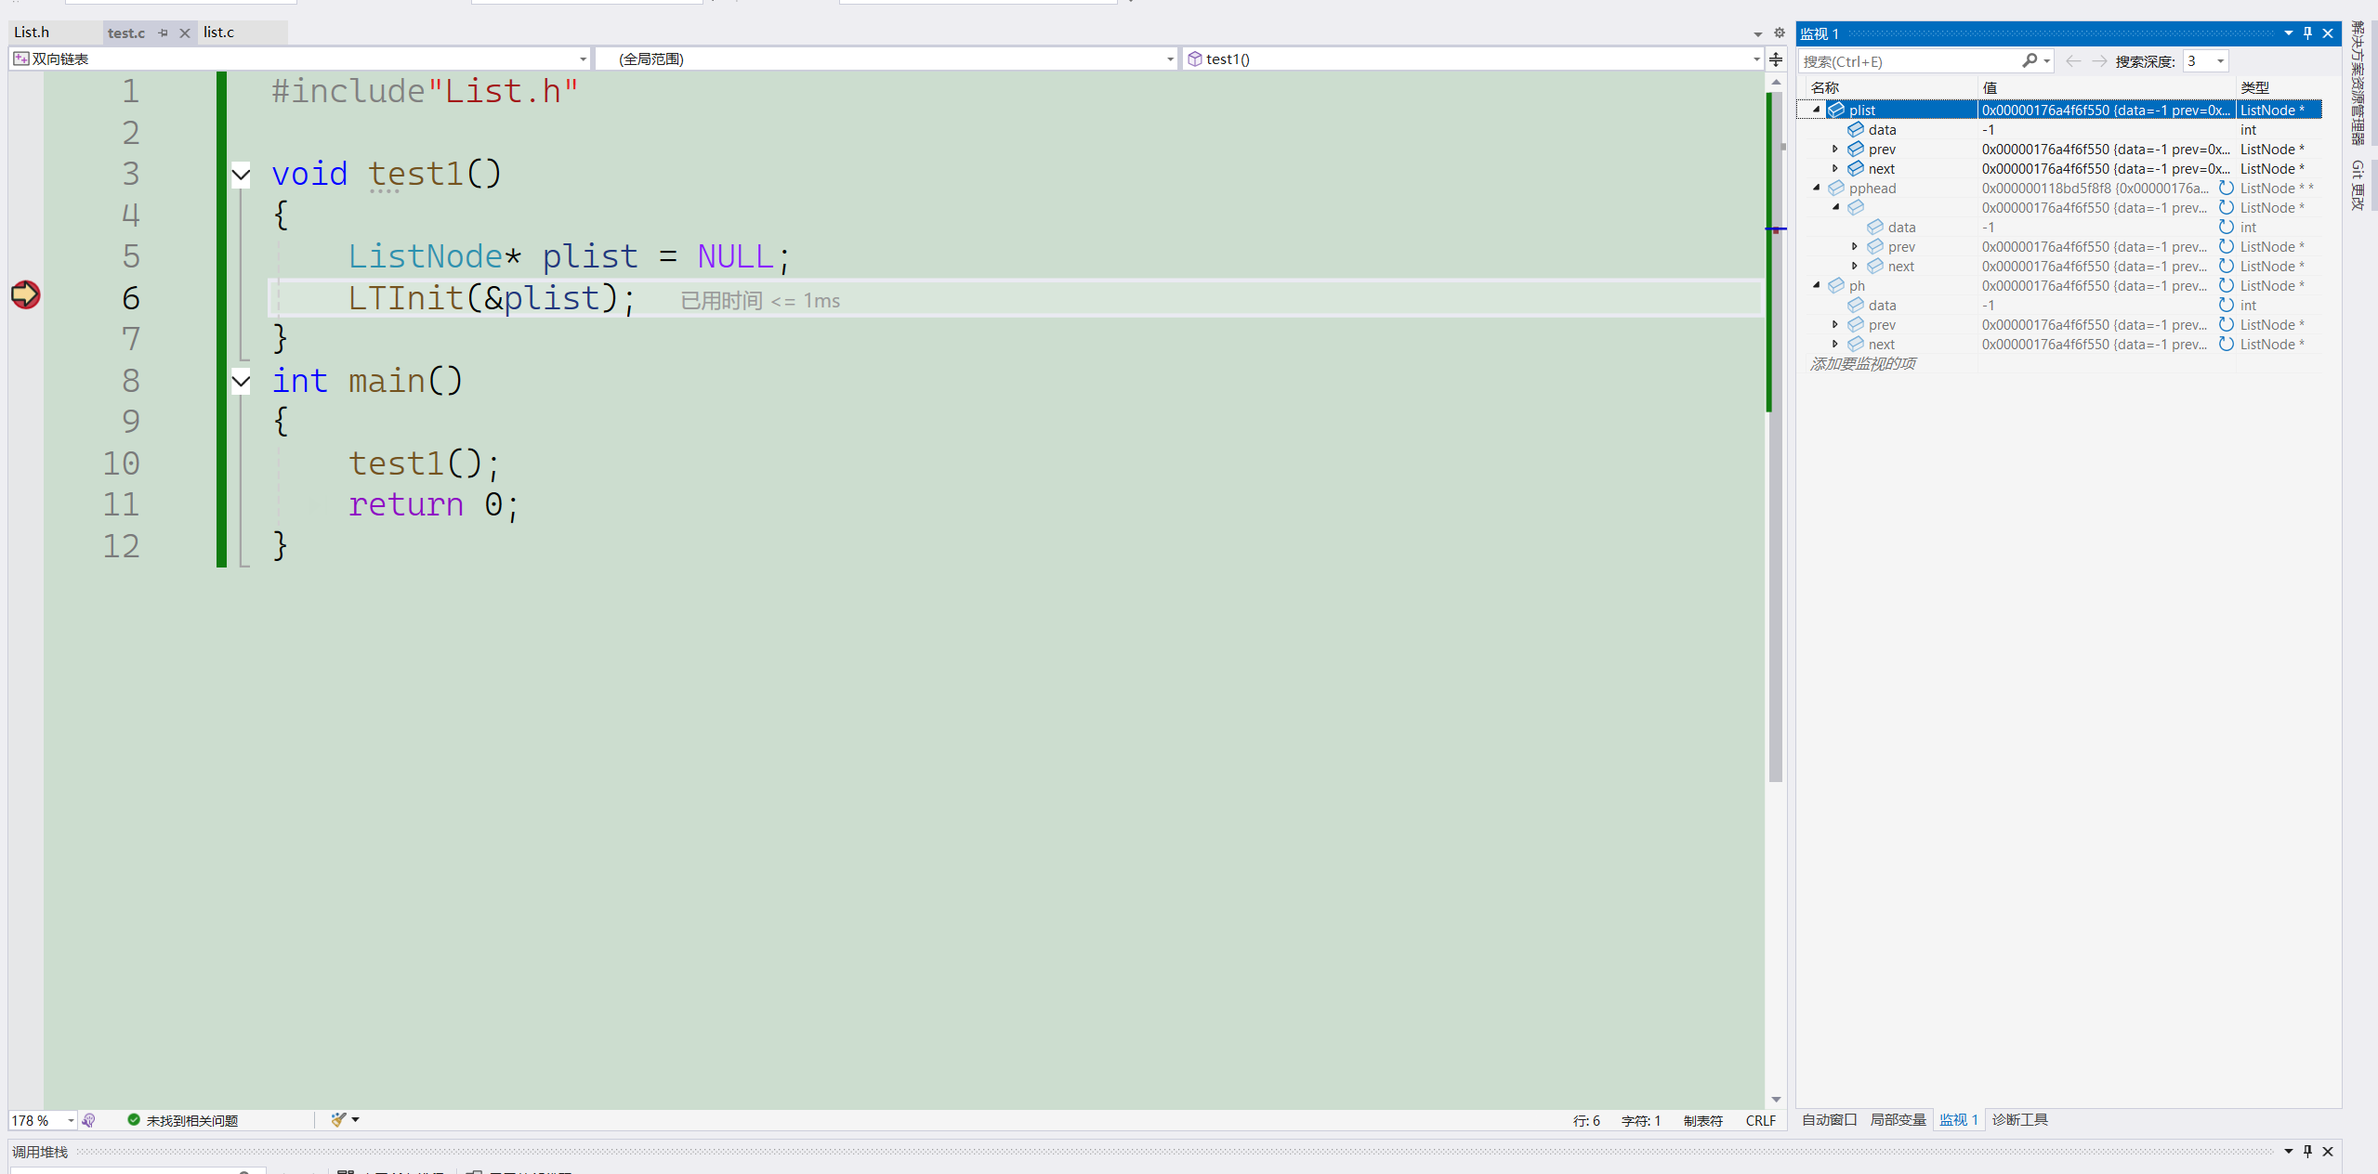Screen dimensions: 2378x1174
Task: Collapse the test1 function fold marker
Action: [241, 175]
